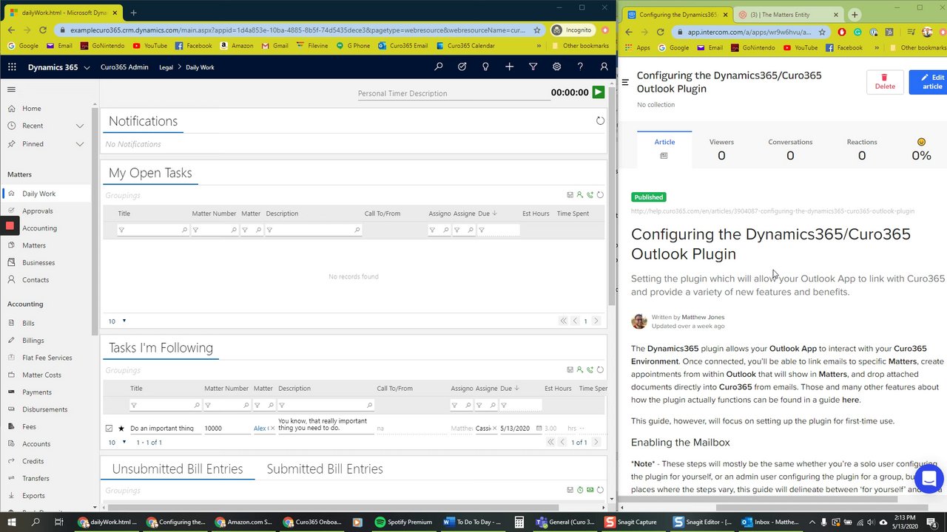Screen dimensions: 947x532
Task: Open the Curo365 Admin app switcher dropdown
Action: 87,67
